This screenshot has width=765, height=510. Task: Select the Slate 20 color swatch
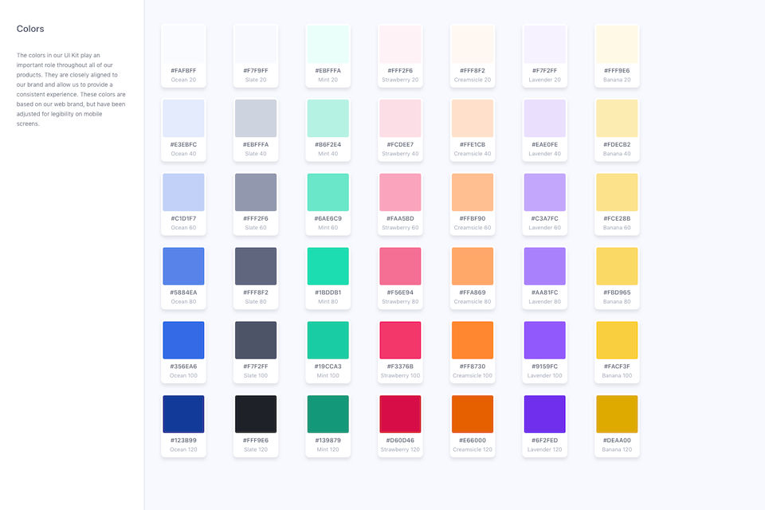coord(256,45)
